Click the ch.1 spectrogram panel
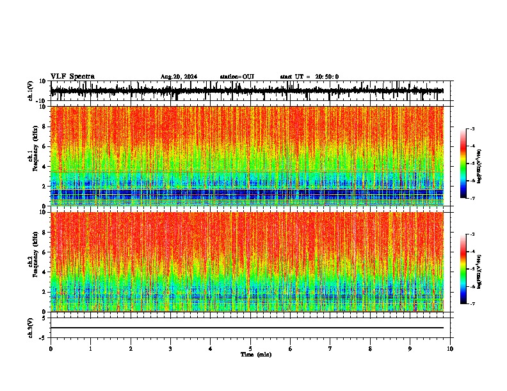 (x=247, y=156)
